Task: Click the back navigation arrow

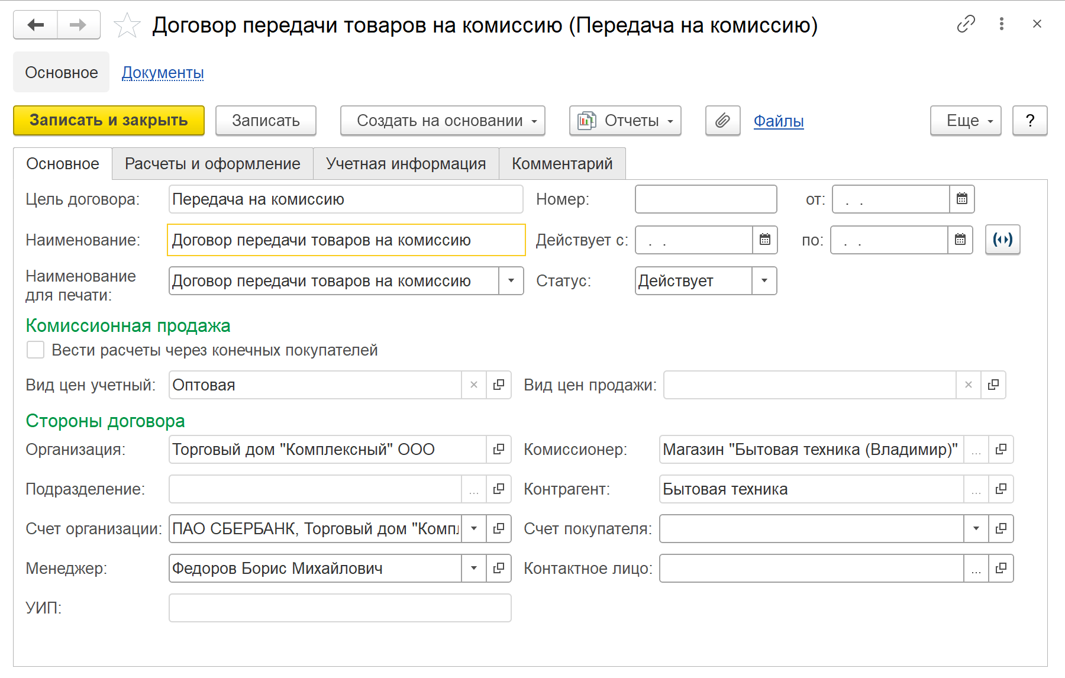Action: [35, 25]
